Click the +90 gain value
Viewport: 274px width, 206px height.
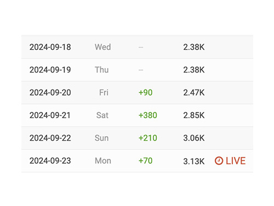tap(146, 92)
